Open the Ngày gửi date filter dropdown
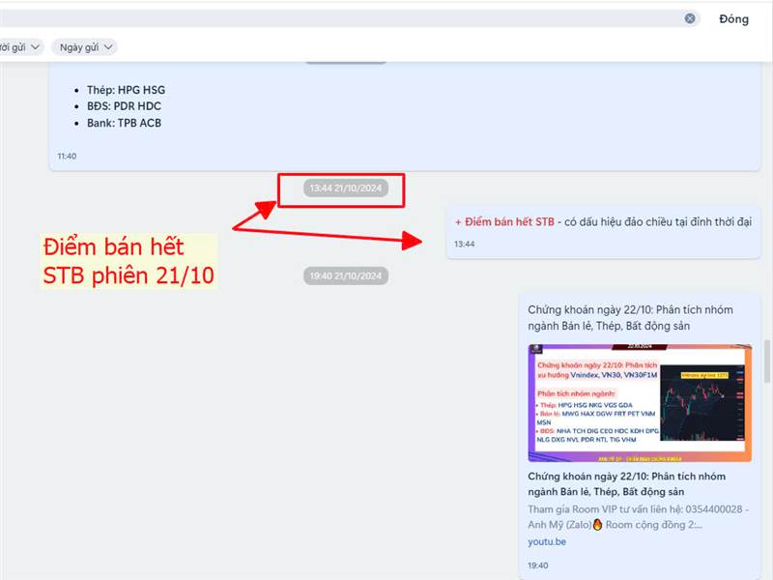 [x=85, y=47]
